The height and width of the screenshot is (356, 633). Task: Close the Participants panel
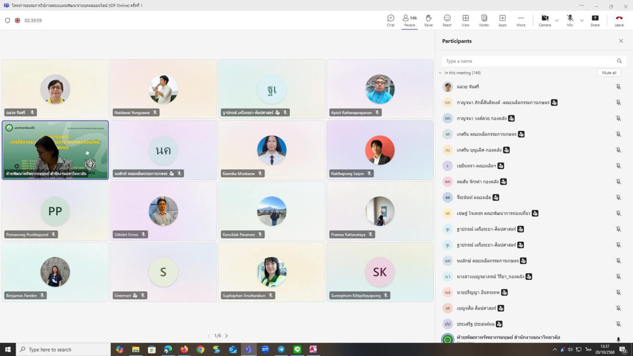(621, 41)
